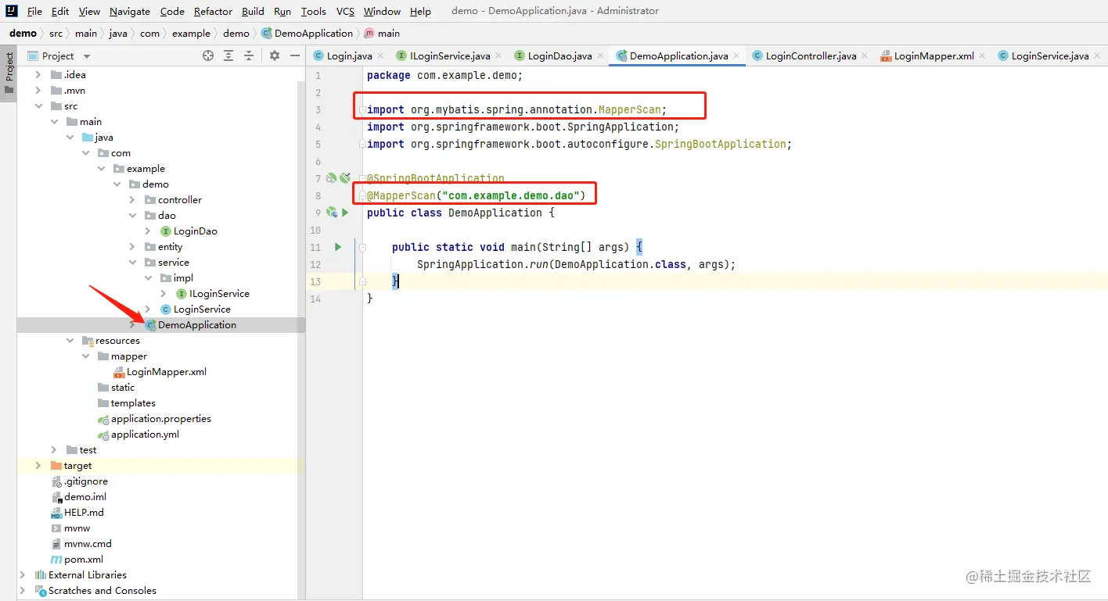Hide the Project tool window

pyautogui.click(x=295, y=55)
